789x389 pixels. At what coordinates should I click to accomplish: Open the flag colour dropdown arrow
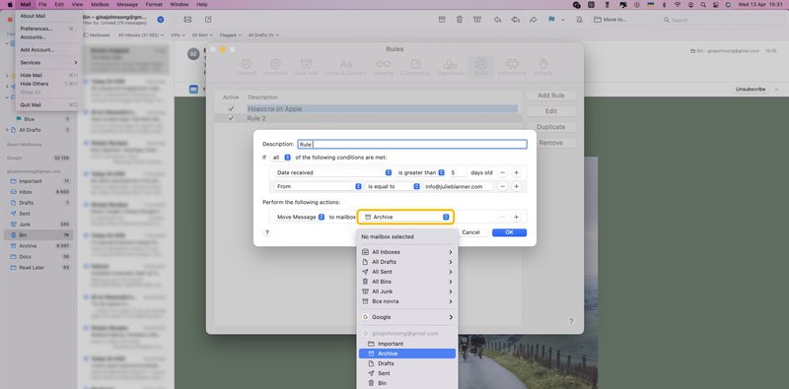click(x=562, y=20)
